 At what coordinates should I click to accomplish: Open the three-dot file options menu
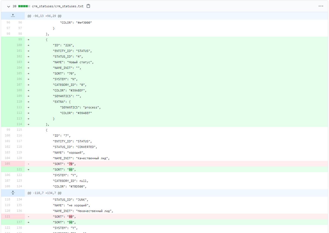(321, 6)
